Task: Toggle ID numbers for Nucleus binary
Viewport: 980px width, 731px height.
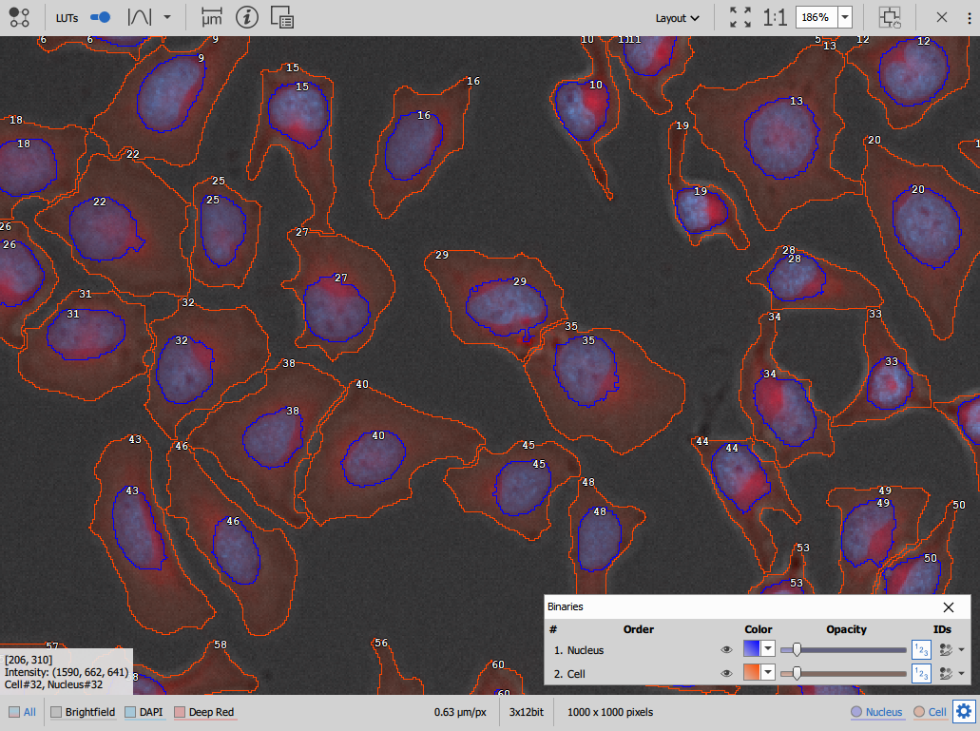Action: click(x=920, y=650)
